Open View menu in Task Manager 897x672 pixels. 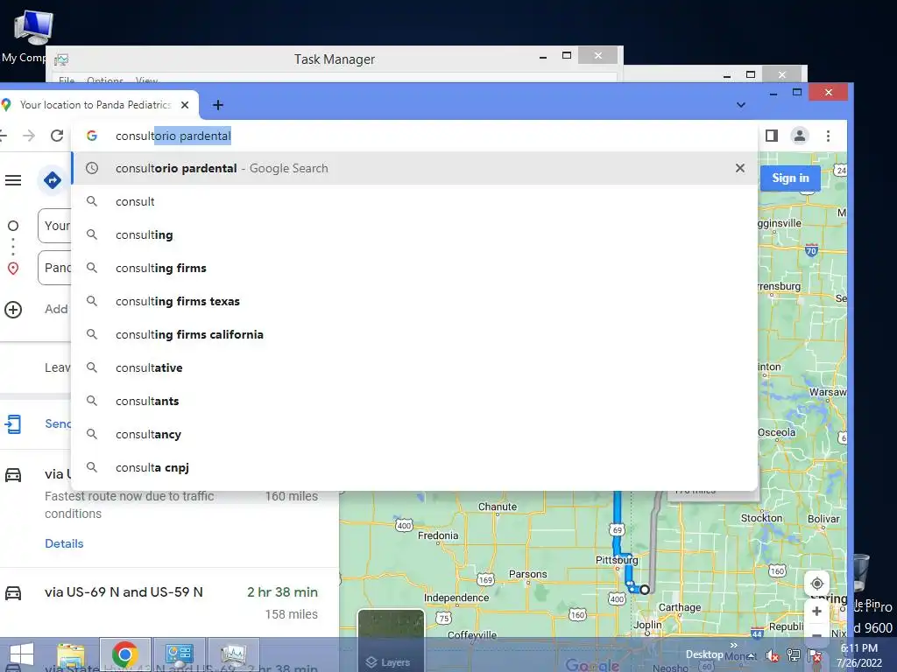[146, 80]
